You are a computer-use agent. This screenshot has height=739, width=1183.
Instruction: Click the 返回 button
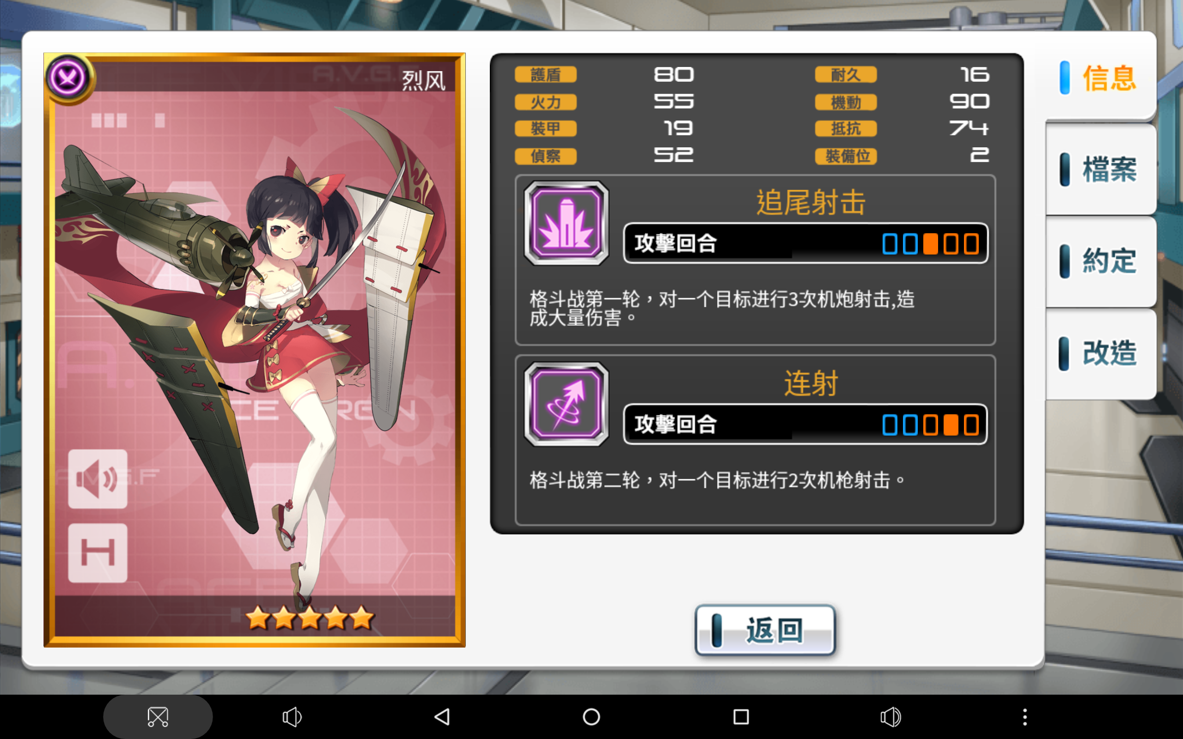(765, 630)
